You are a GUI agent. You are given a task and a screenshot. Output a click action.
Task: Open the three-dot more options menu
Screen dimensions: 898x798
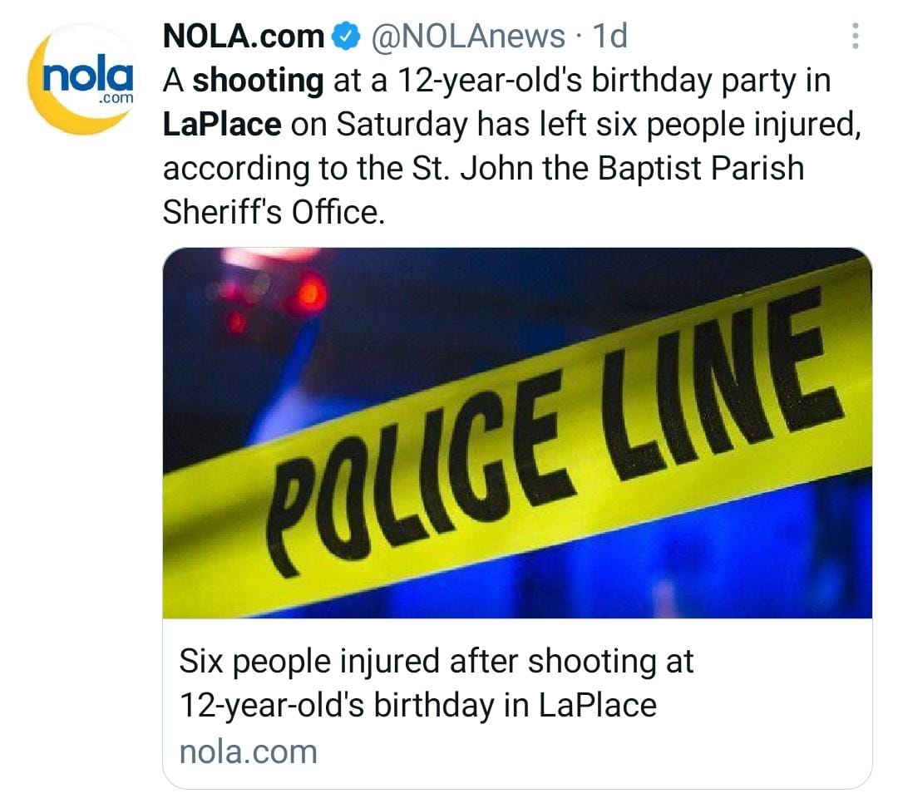(x=856, y=37)
